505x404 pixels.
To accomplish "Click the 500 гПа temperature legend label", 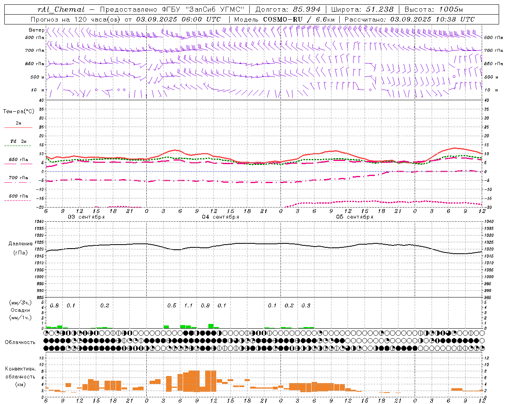I will [19, 196].
